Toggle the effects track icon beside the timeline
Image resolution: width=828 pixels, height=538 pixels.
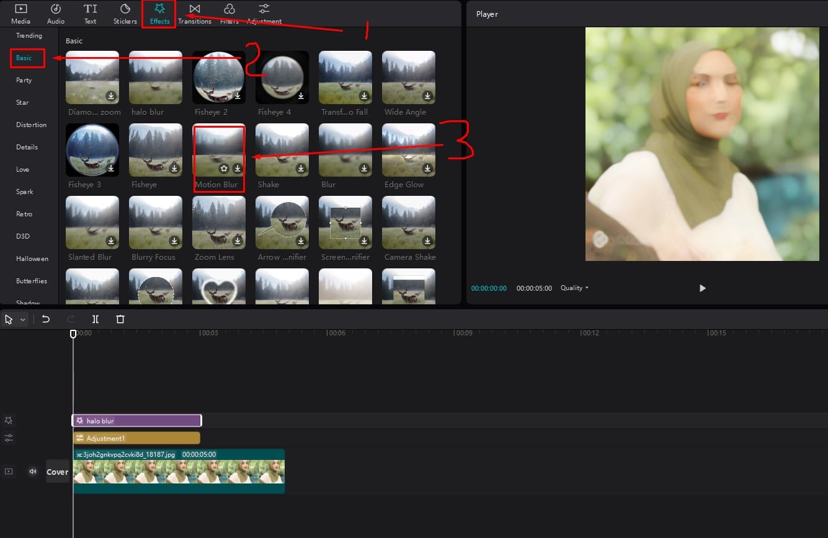click(9, 420)
